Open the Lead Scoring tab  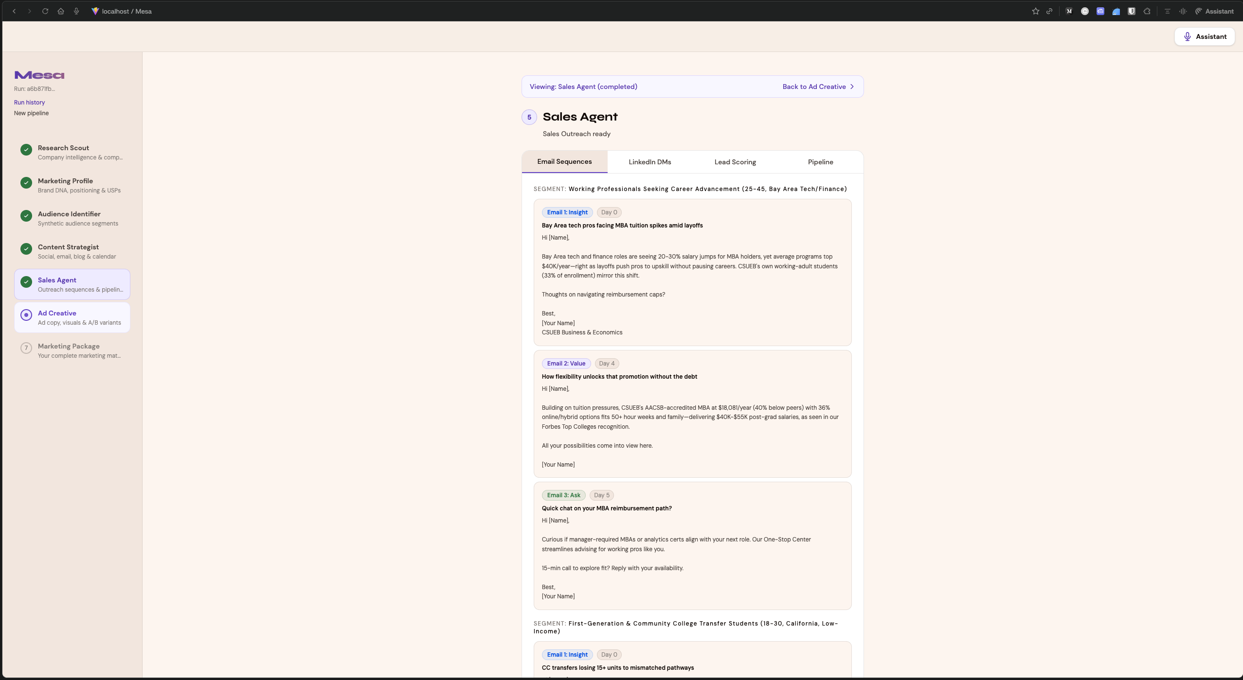pyautogui.click(x=735, y=162)
